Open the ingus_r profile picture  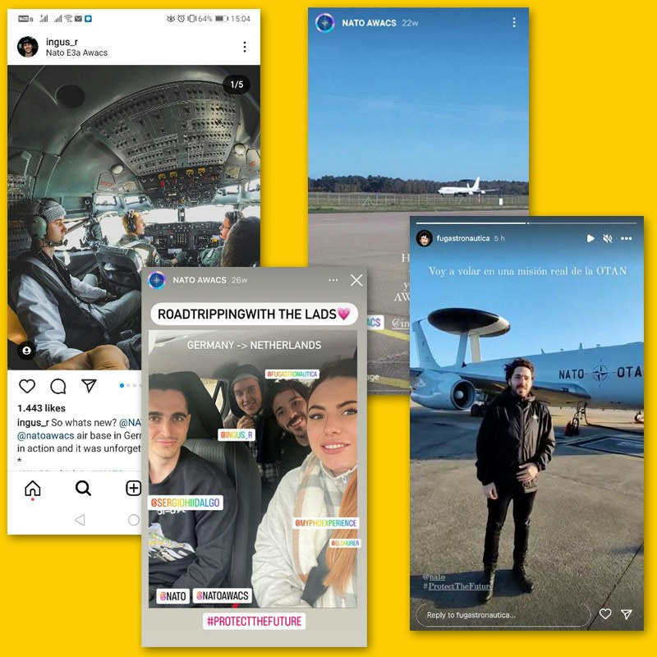(x=28, y=47)
